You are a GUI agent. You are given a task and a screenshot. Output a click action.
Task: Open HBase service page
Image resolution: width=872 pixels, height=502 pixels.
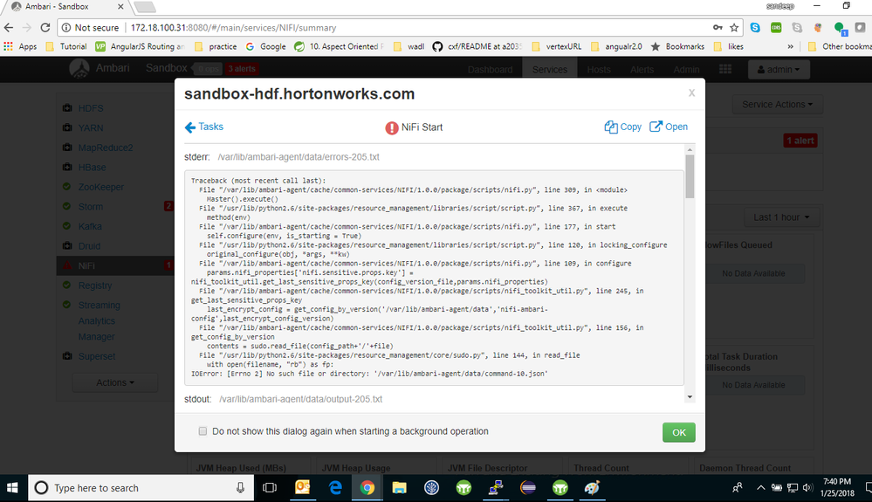(92, 168)
